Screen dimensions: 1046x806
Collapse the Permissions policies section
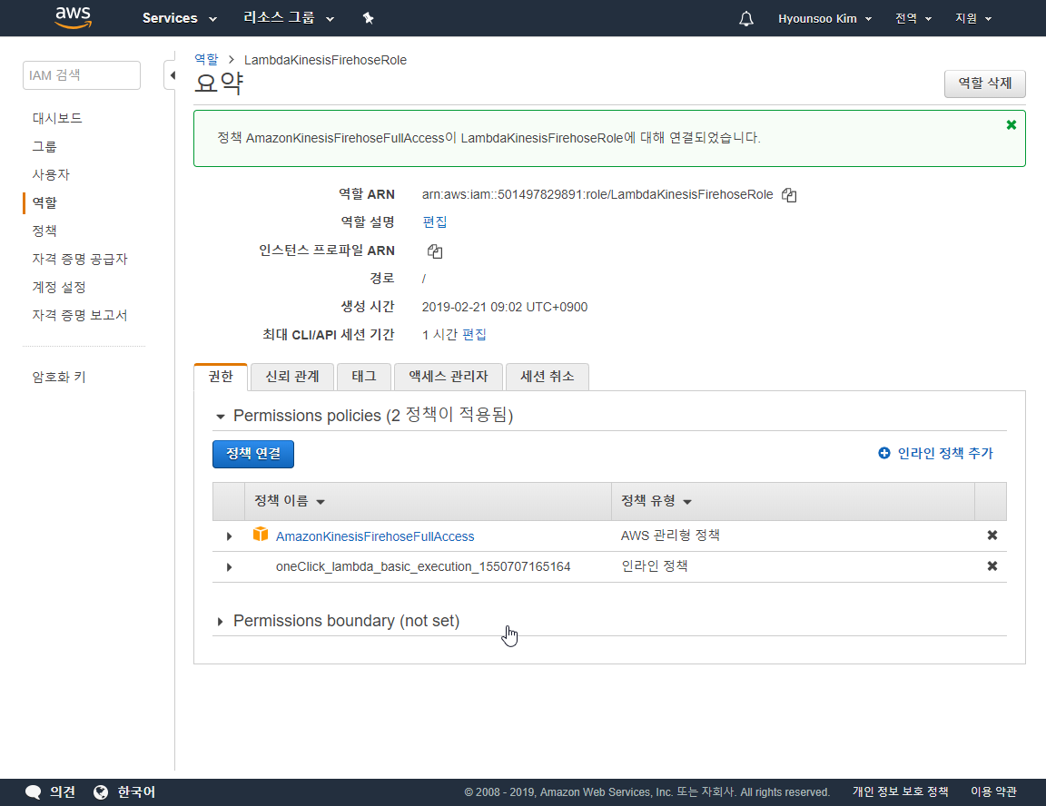click(x=220, y=417)
